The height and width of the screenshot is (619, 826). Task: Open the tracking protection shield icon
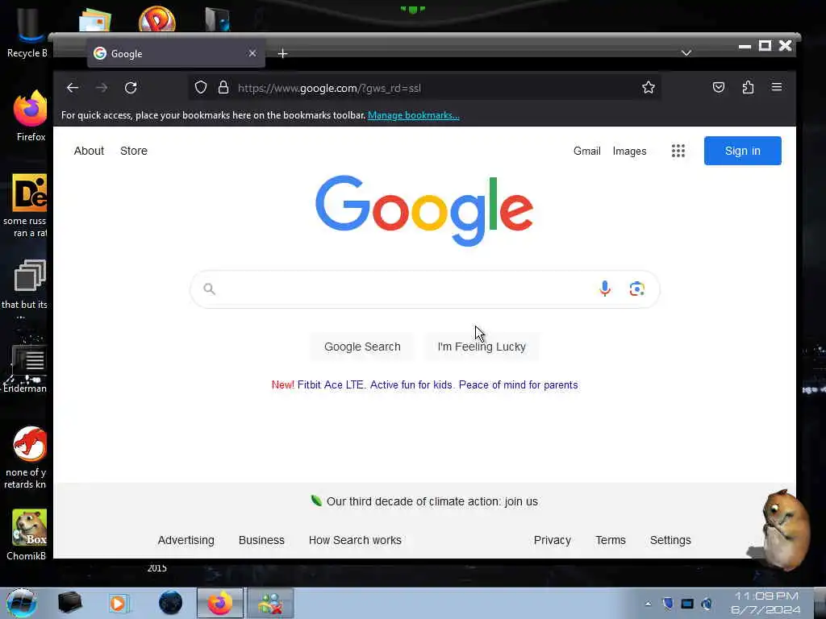[201, 87]
